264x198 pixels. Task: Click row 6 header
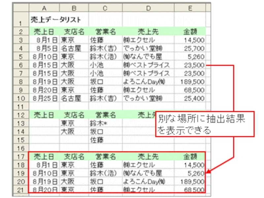pos(21,65)
